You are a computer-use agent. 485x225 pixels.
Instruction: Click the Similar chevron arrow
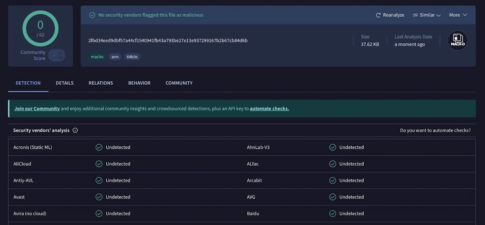tap(438, 15)
